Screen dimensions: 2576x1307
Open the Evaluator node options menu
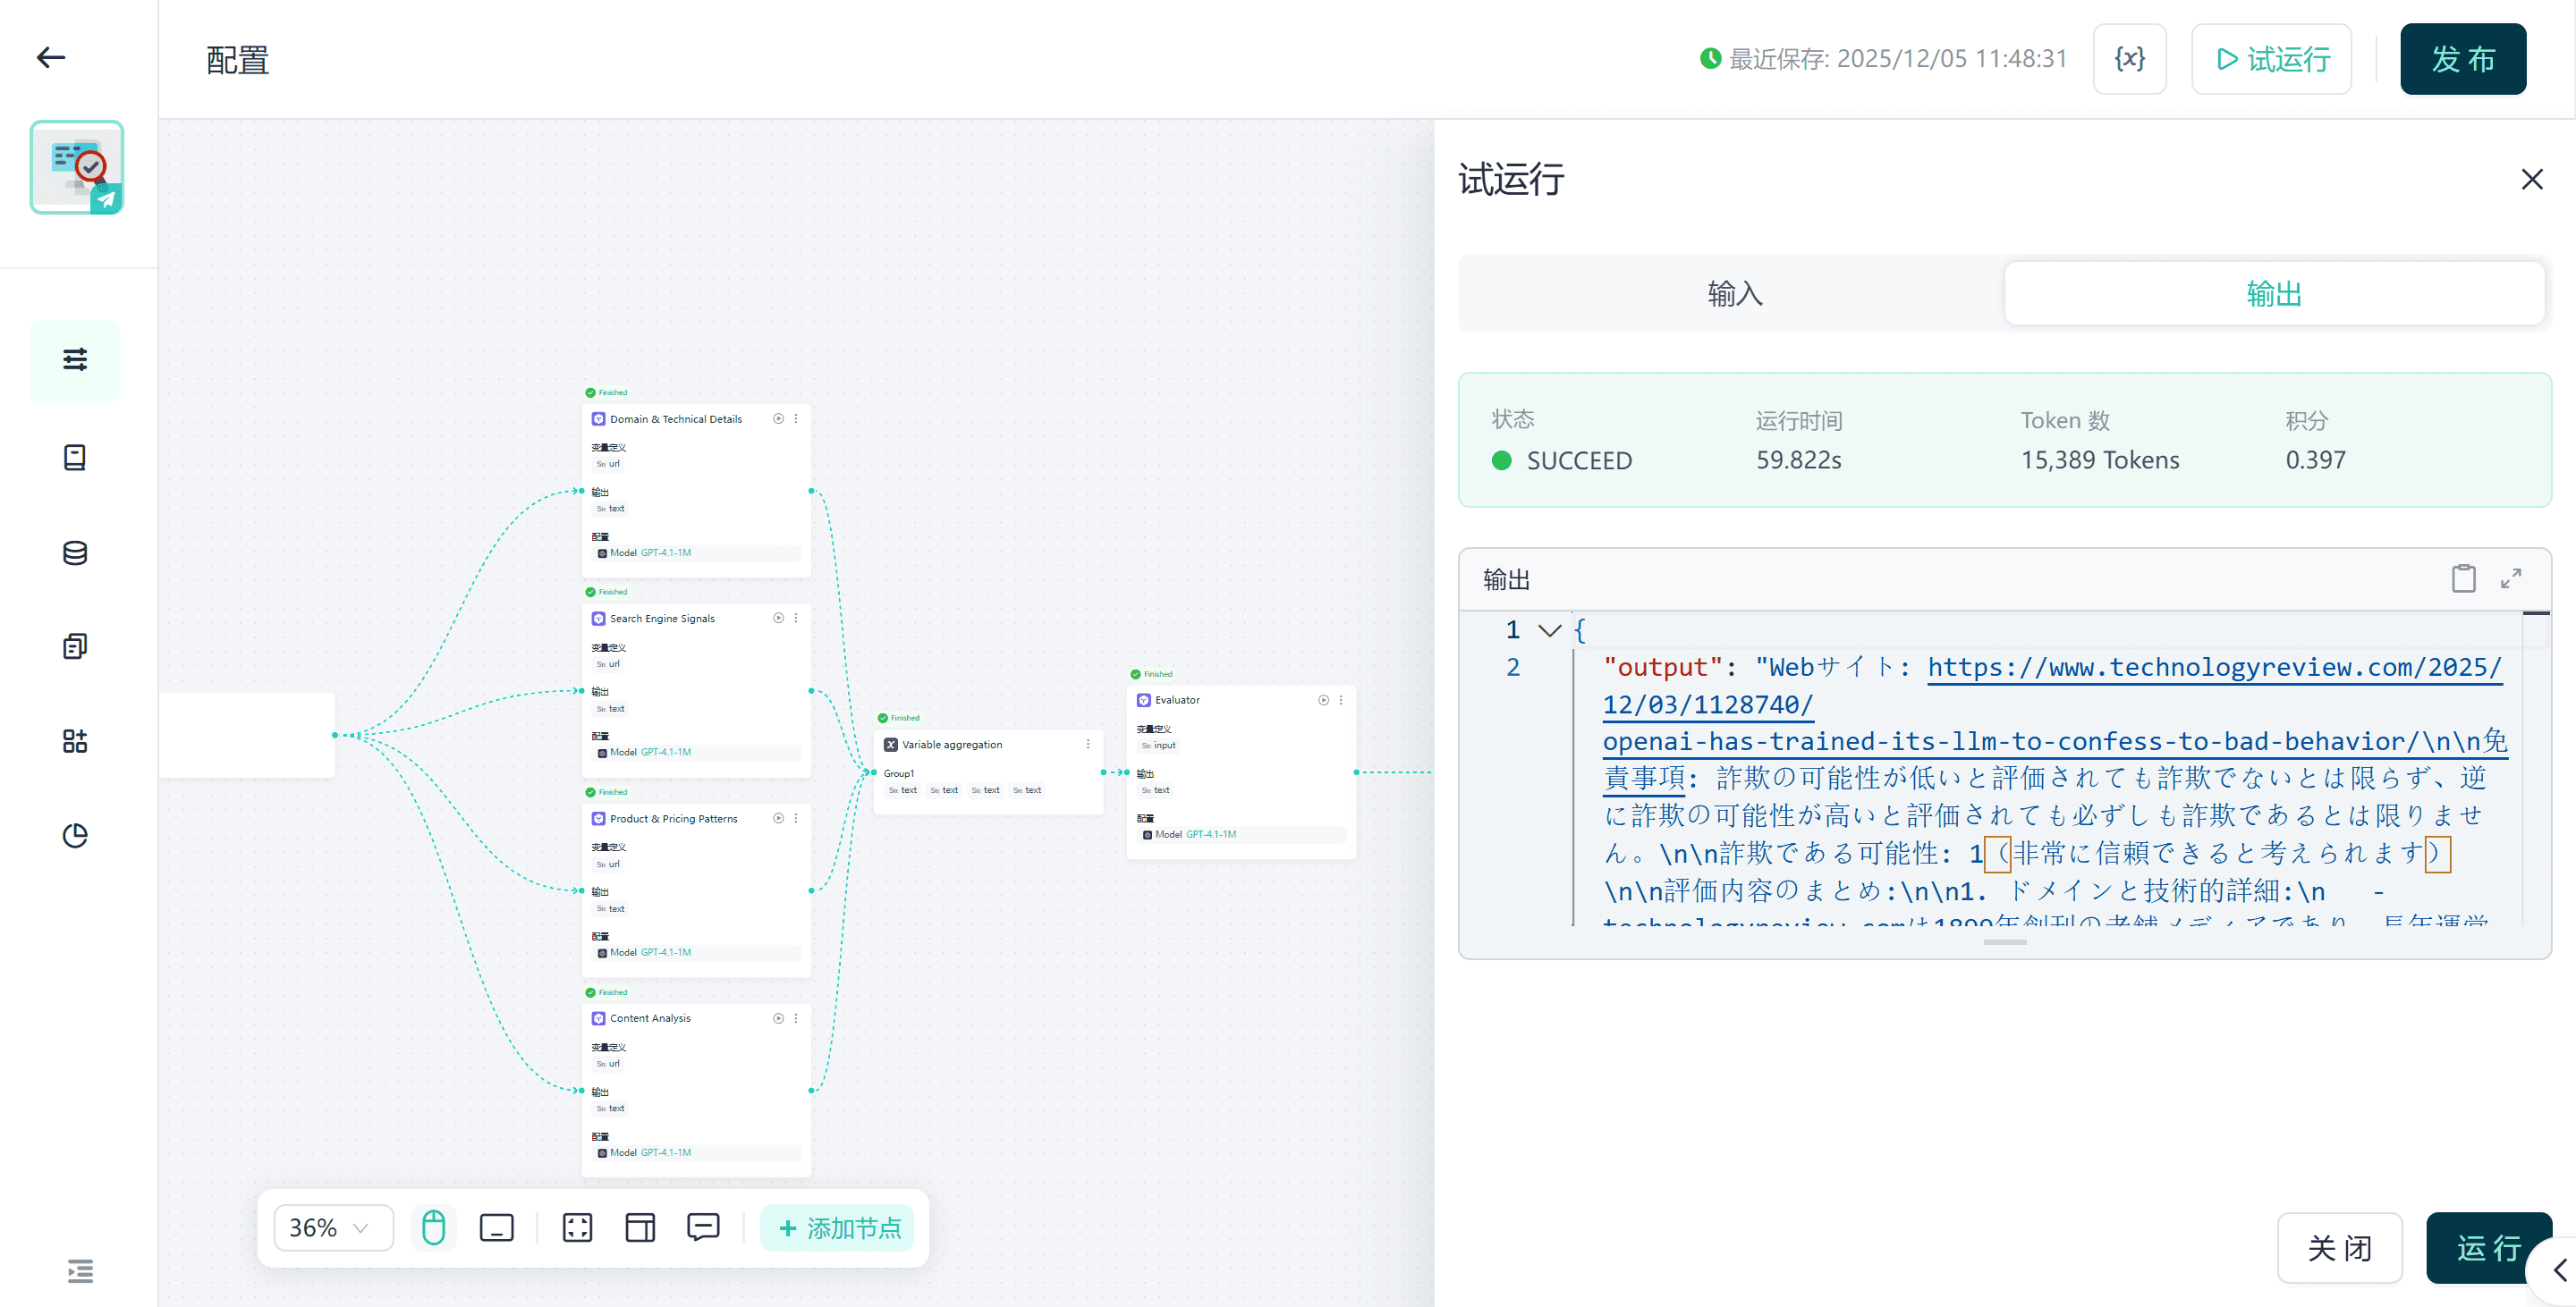pyautogui.click(x=1341, y=699)
